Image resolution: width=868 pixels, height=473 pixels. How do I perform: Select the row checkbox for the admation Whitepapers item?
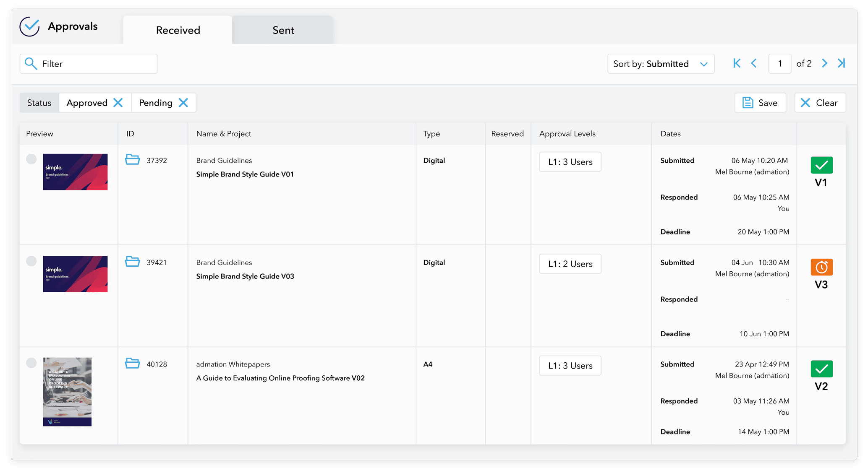[x=31, y=363]
